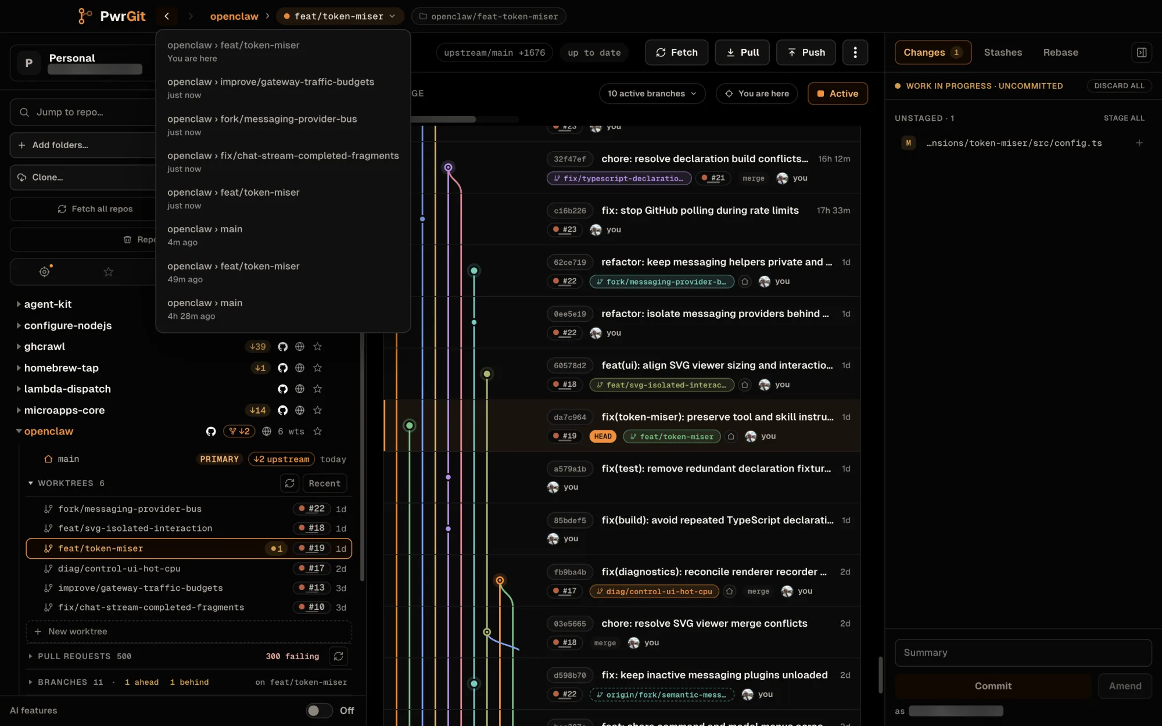The width and height of the screenshot is (1162, 726).
Task: Open the feat/token-miser branch dropdown
Action: 339,16
